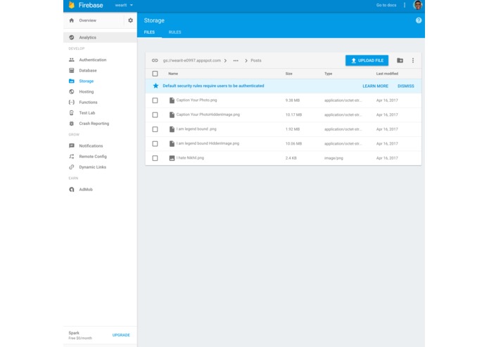
Task: Open the Storage help question mark
Action: click(x=419, y=20)
